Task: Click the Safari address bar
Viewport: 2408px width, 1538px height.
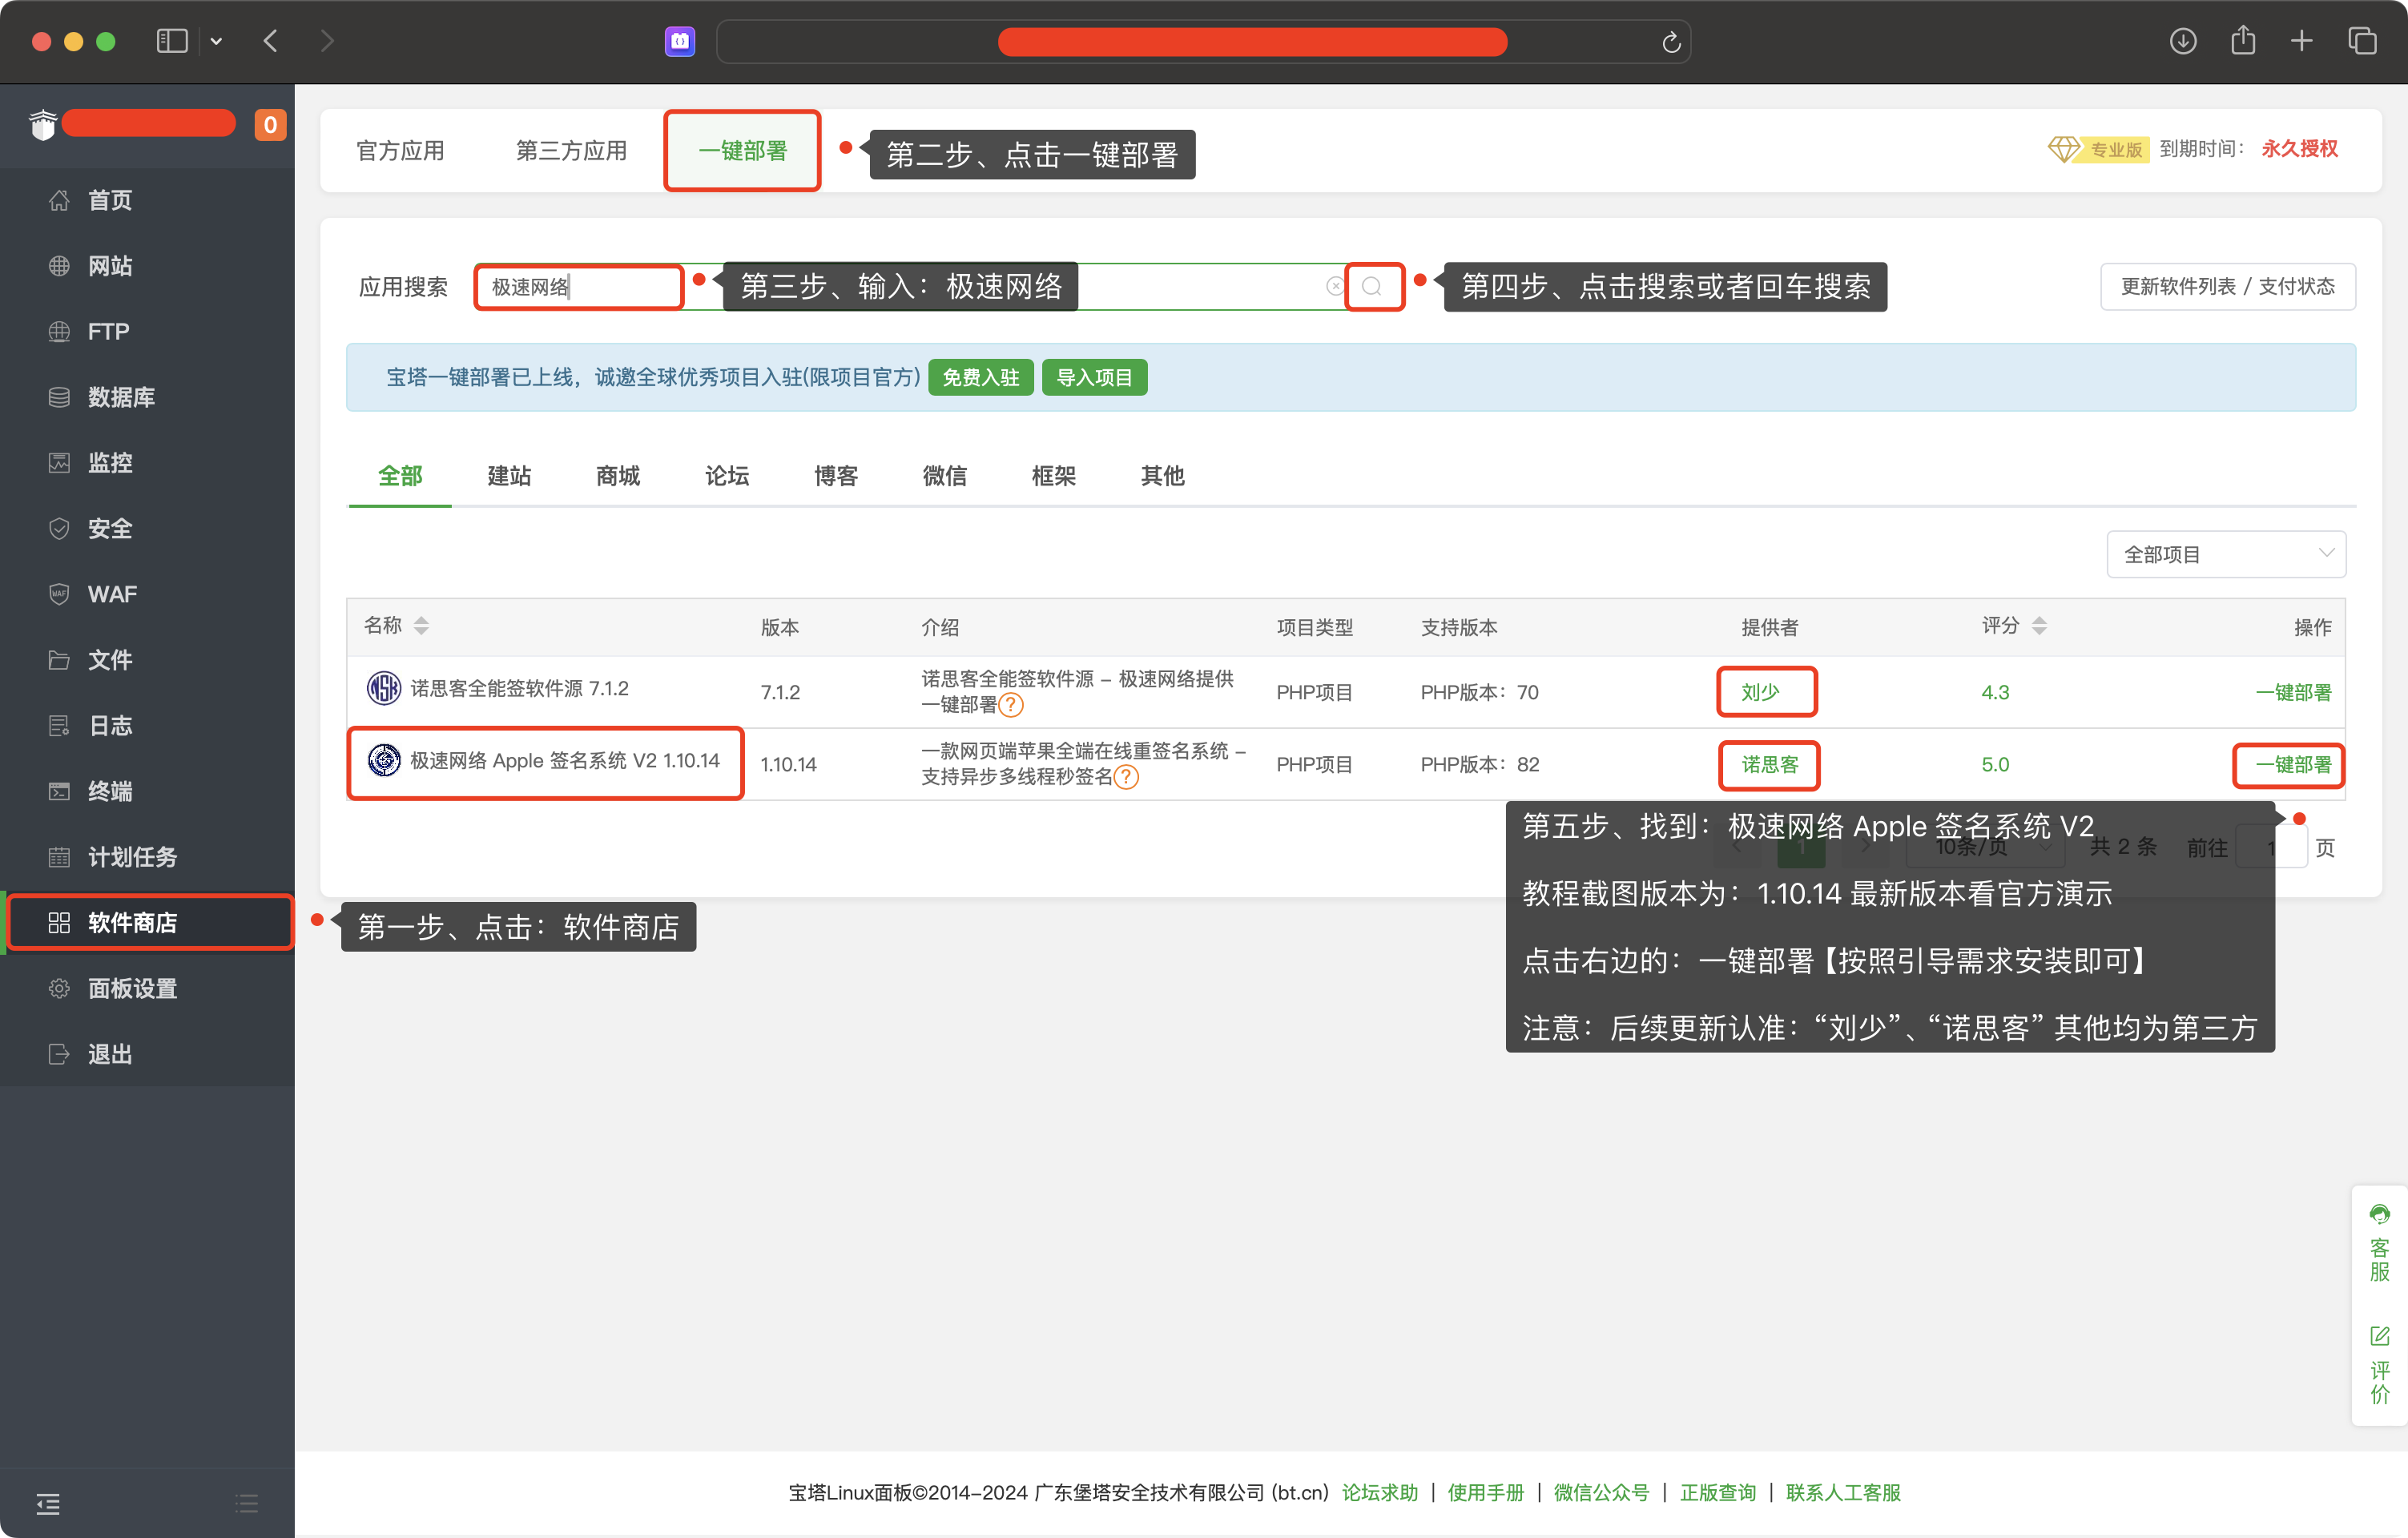Action: coord(1203,42)
